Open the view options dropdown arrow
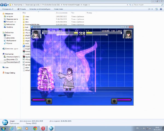Image resolution: width=164 pixels, height=131 pixels. [x=152, y=9]
